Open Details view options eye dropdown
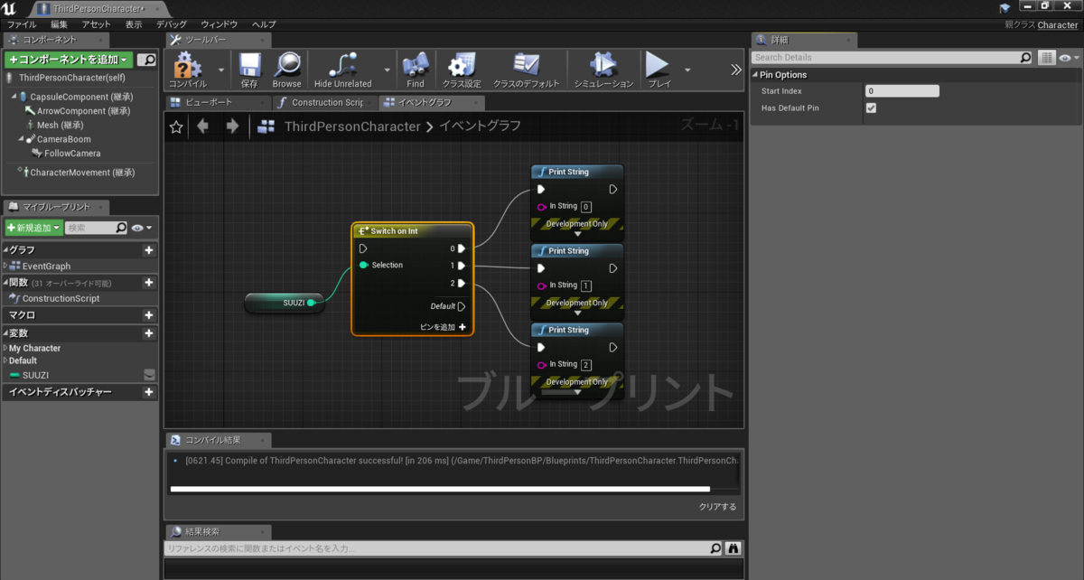1084x580 pixels. [x=1069, y=57]
